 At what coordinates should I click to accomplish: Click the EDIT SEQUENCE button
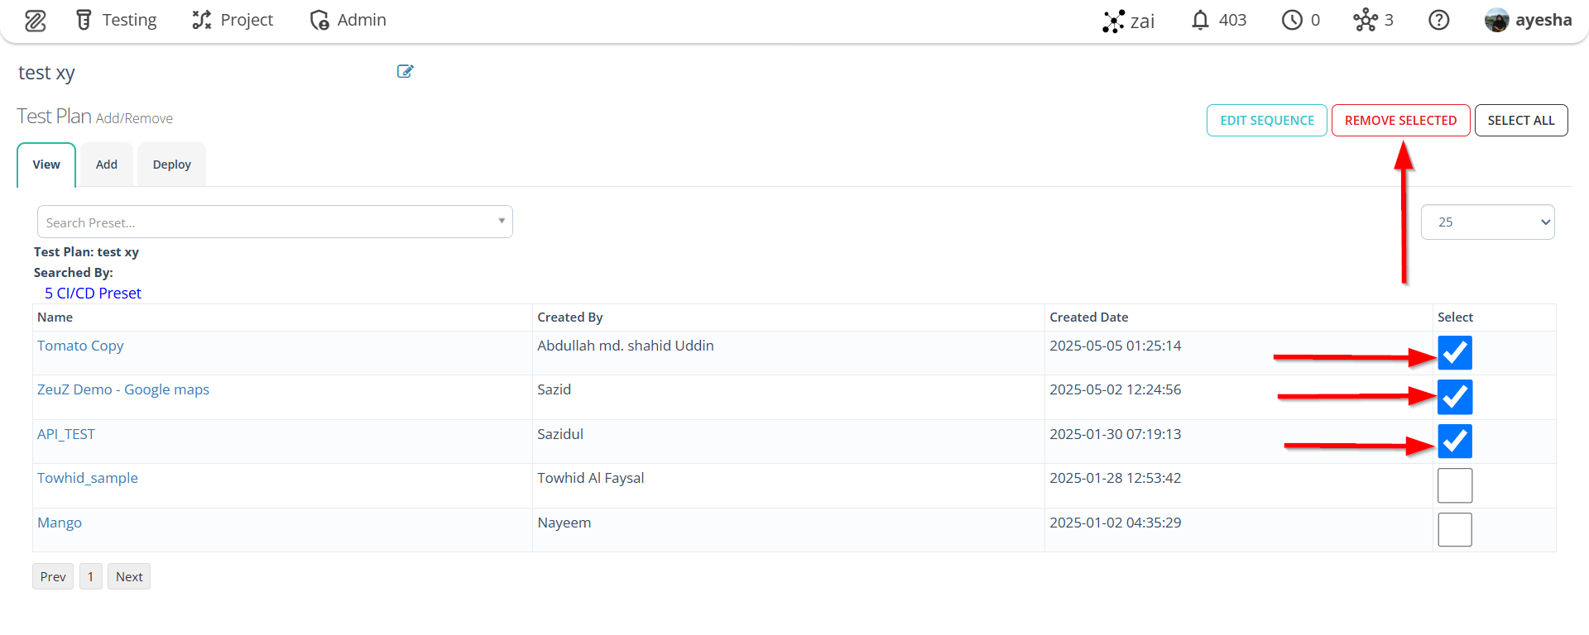(1267, 120)
